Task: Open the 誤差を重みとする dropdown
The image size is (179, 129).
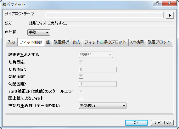Action: coord(96,55)
